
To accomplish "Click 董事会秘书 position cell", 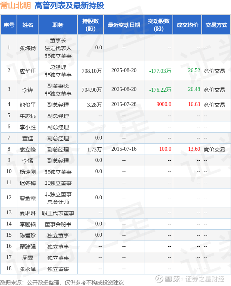I will 58,224.
